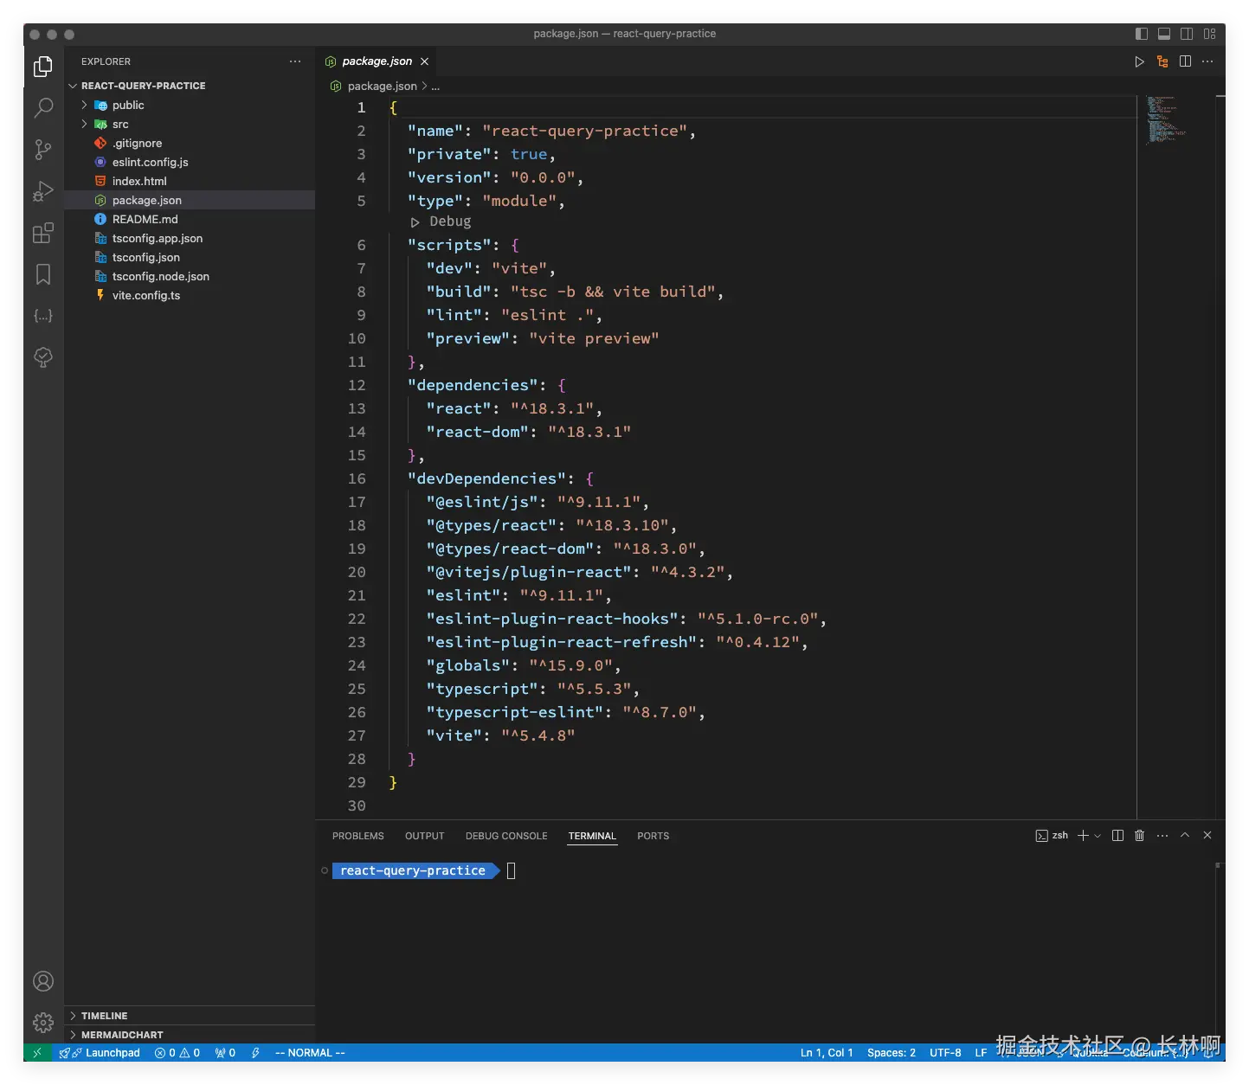Open vite.config.ts in the explorer
The width and height of the screenshot is (1249, 1085).
coord(145,296)
